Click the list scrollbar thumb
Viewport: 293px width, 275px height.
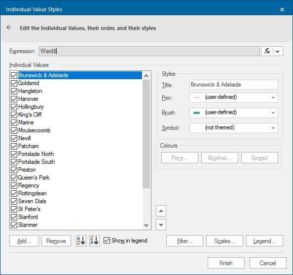click(x=146, y=134)
